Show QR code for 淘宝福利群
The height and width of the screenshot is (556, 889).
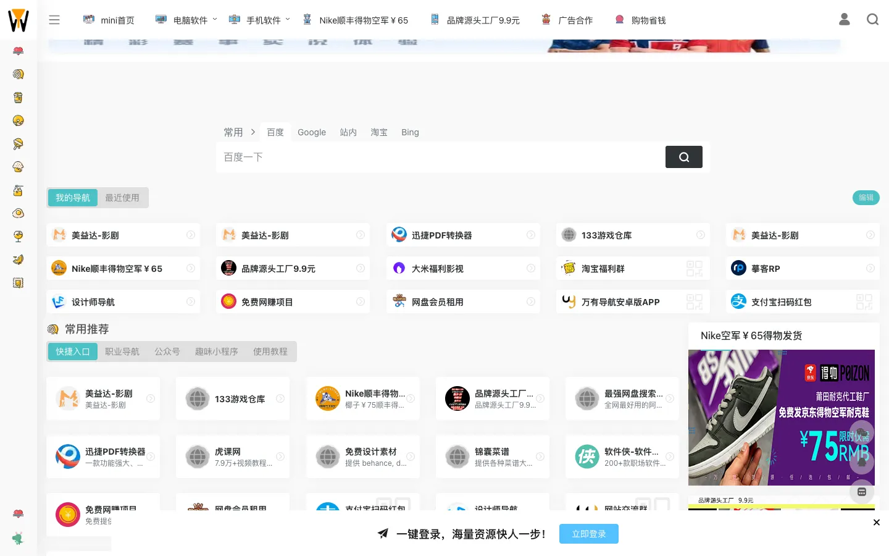(695, 268)
